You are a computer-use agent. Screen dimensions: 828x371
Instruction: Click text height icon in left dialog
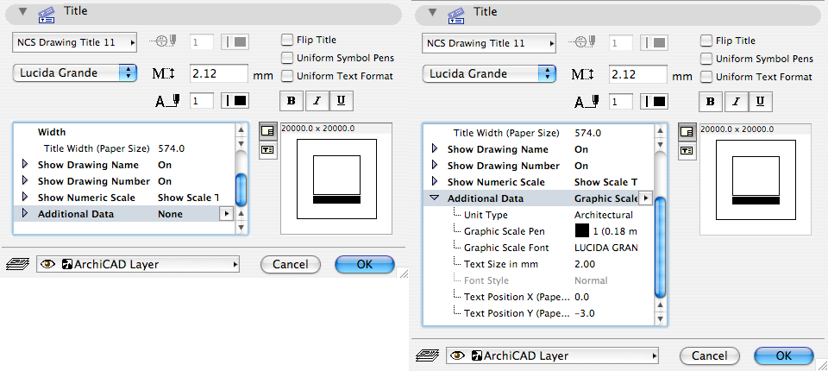coord(164,74)
